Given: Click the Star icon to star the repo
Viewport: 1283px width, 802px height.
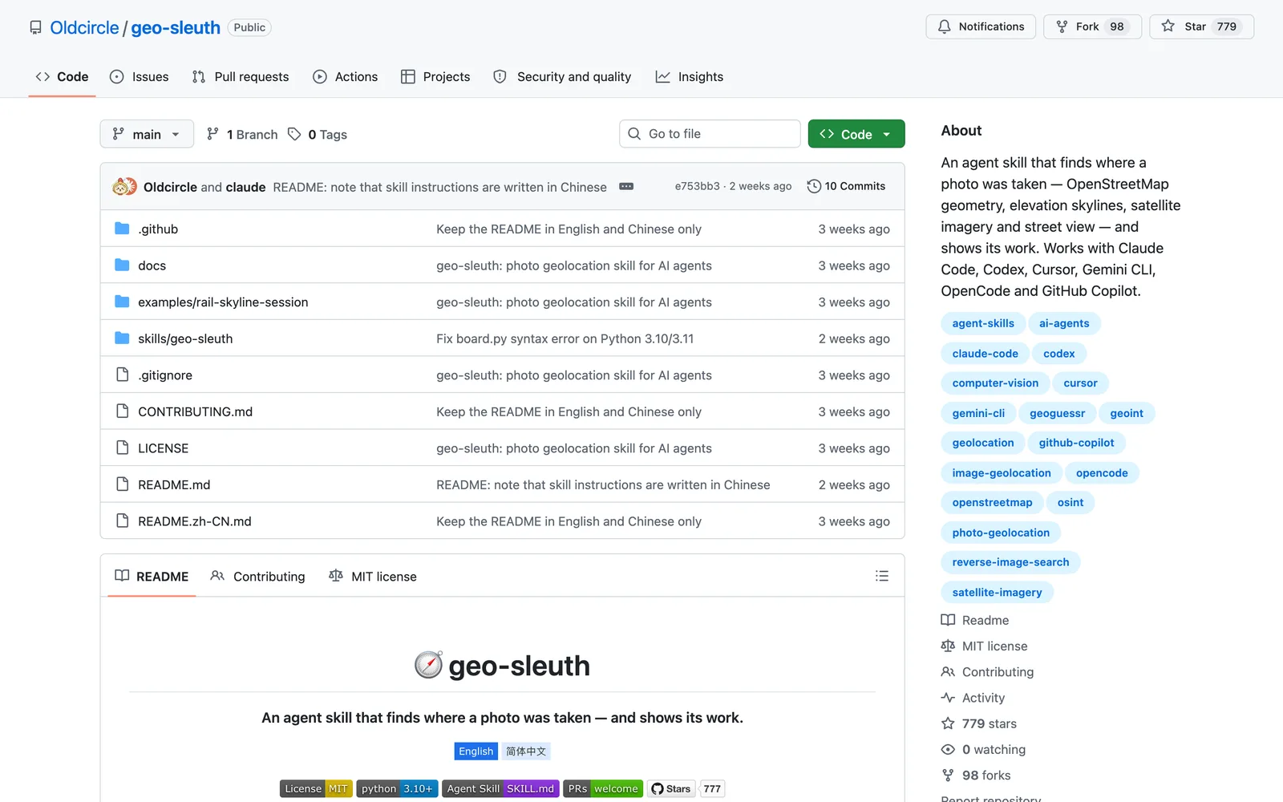Looking at the screenshot, I should pos(1168,26).
